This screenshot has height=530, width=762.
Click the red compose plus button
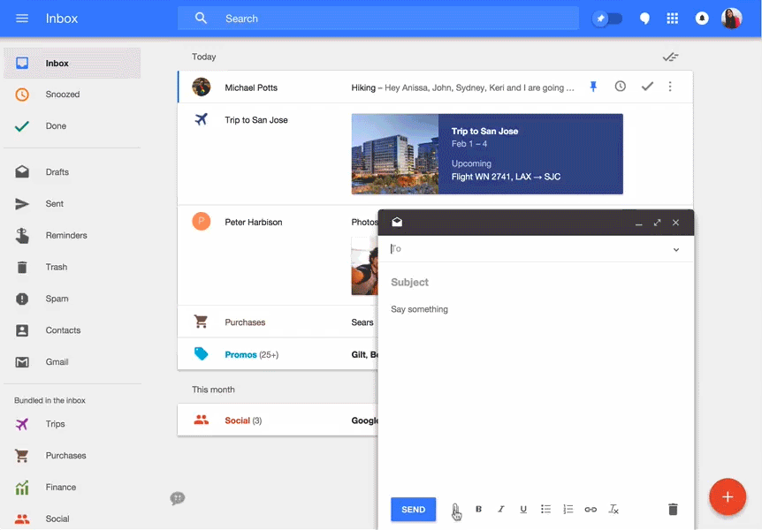[728, 497]
